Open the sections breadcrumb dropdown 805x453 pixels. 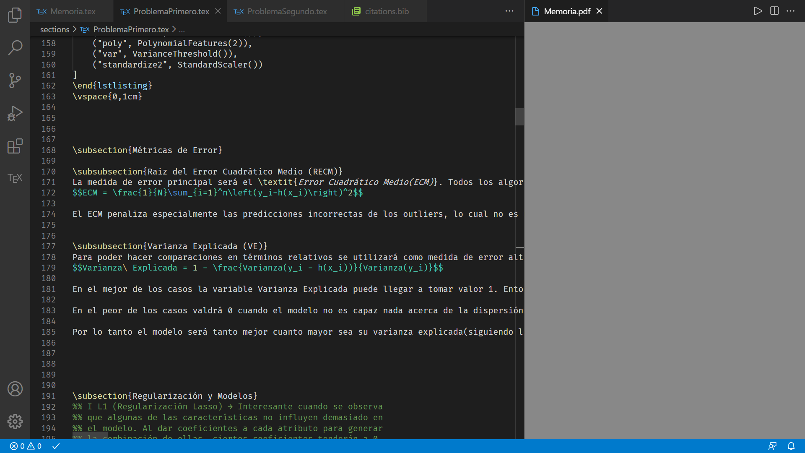55,29
